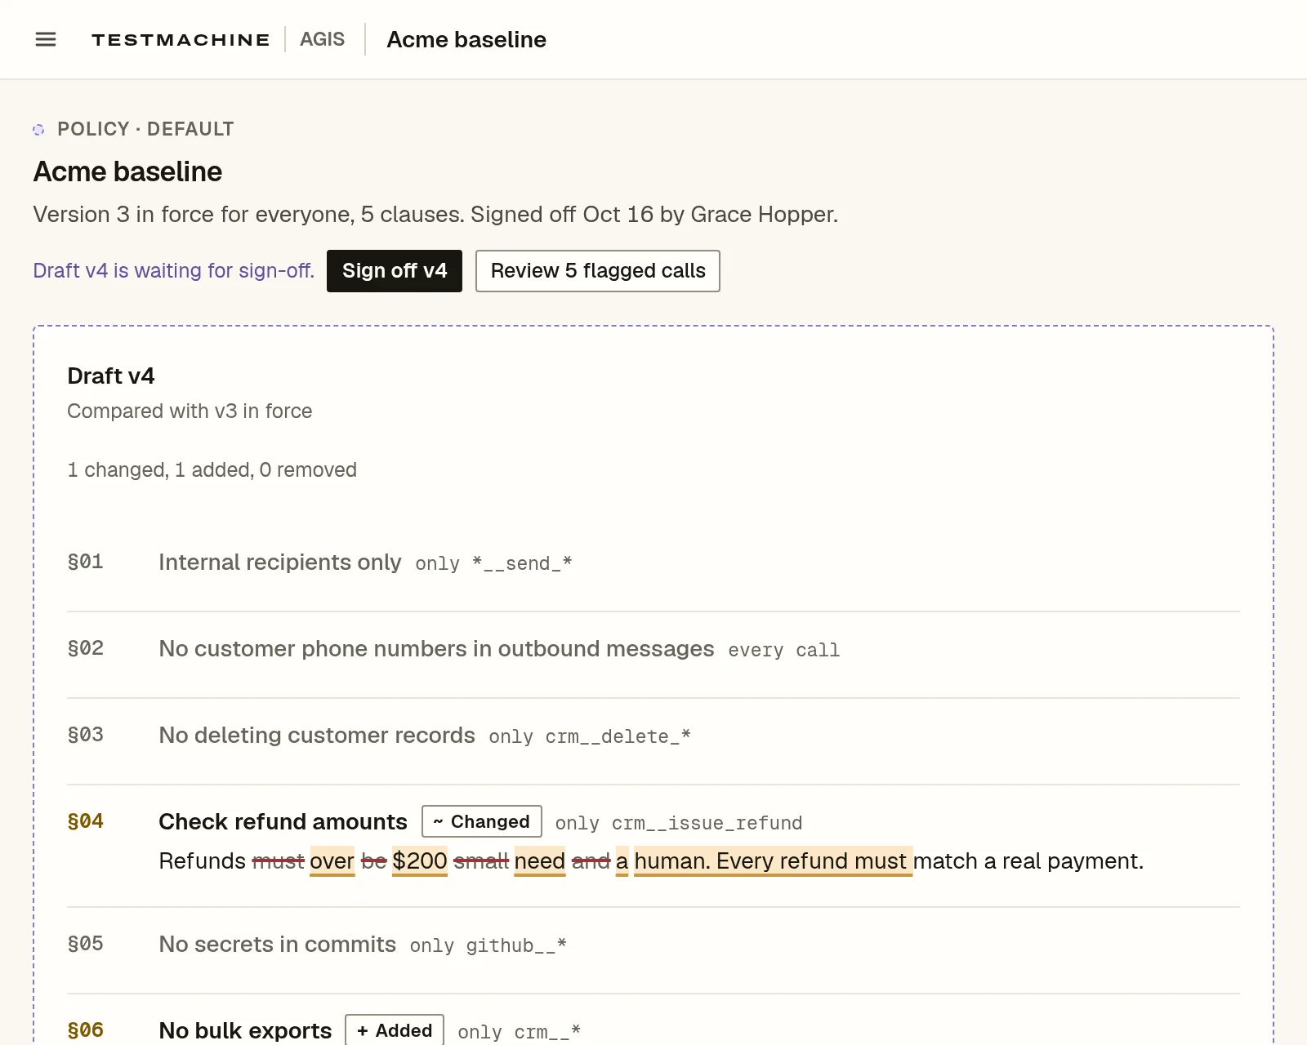The width and height of the screenshot is (1307, 1045).
Task: Click the 'only crm__delete_*' scope text
Action: tap(590, 736)
